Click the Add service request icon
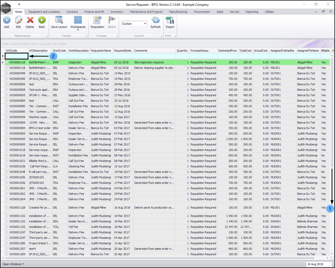Image resolution: width=335 pixels, height=268 pixels. click(7, 20)
